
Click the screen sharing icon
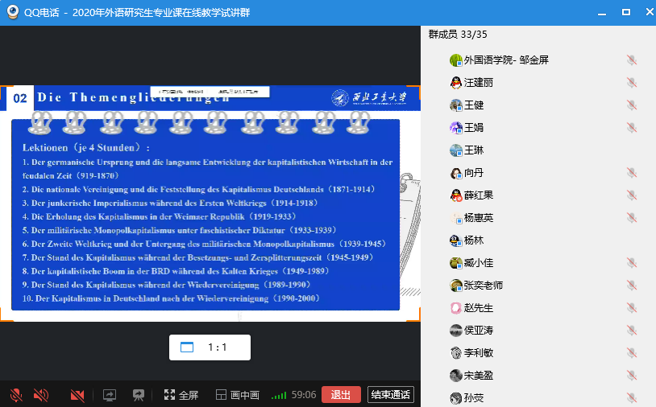[110, 395]
